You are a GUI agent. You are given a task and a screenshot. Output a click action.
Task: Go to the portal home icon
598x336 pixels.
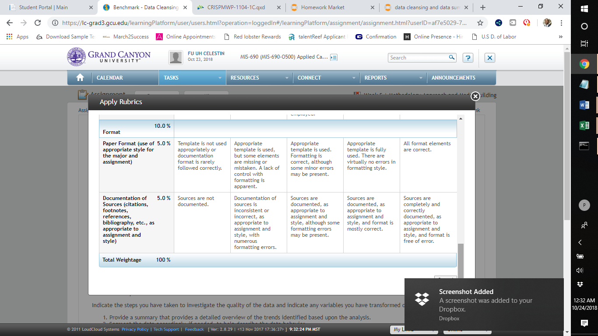(x=80, y=77)
